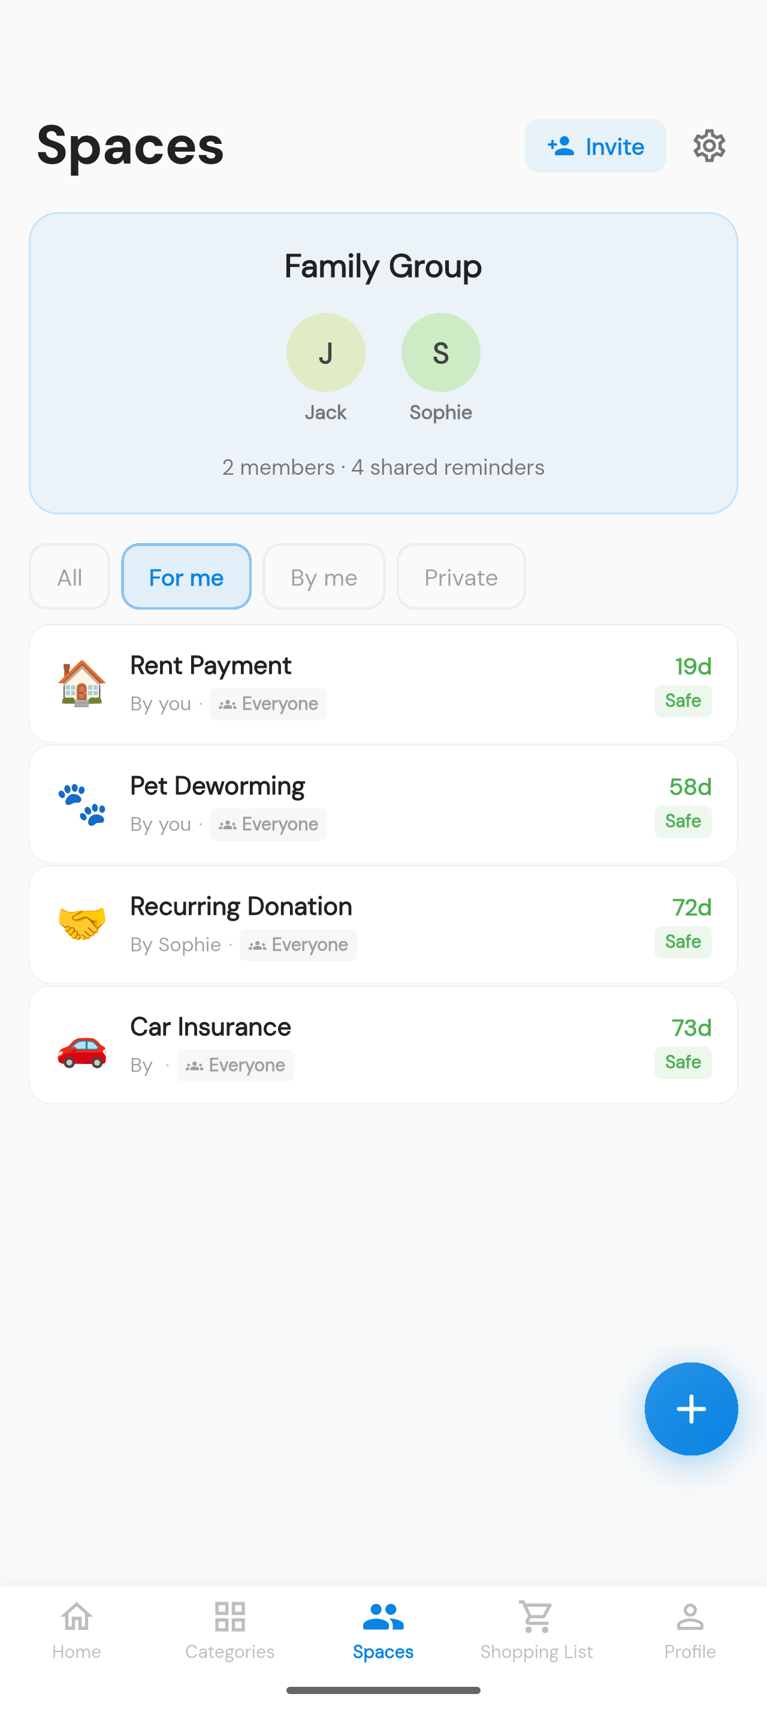Go to Categories in bottom navigation
The height and width of the screenshot is (1712, 767).
click(230, 1630)
